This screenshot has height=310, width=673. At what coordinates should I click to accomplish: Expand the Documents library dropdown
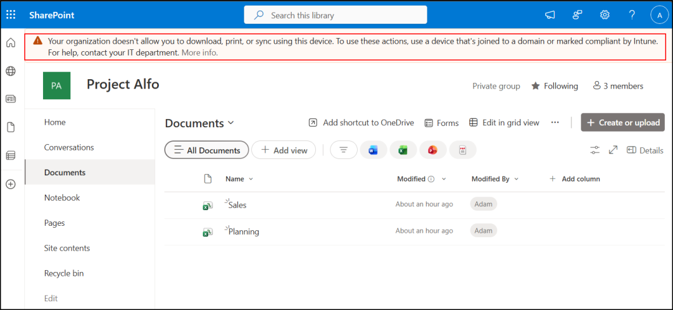click(231, 123)
